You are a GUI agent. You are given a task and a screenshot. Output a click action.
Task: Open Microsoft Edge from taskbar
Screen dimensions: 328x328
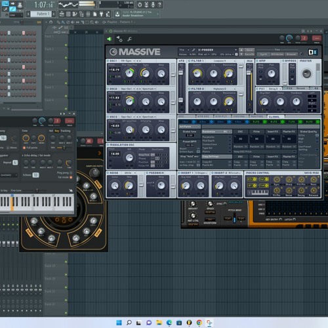tap(169, 323)
